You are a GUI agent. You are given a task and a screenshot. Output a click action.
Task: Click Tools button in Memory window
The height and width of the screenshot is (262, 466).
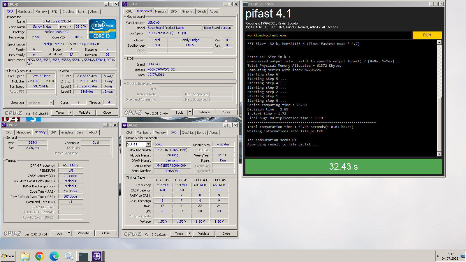pos(59,233)
